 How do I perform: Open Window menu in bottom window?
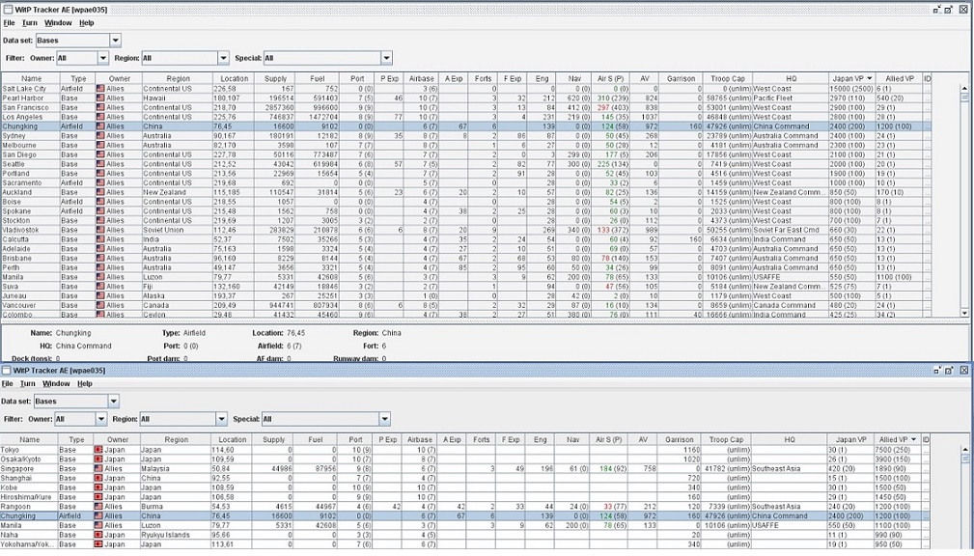pos(56,384)
